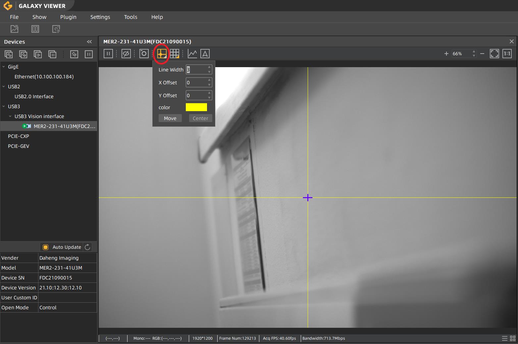Click the snapshot capture icon
Viewport: 518px width, 344px height.
coord(144,54)
